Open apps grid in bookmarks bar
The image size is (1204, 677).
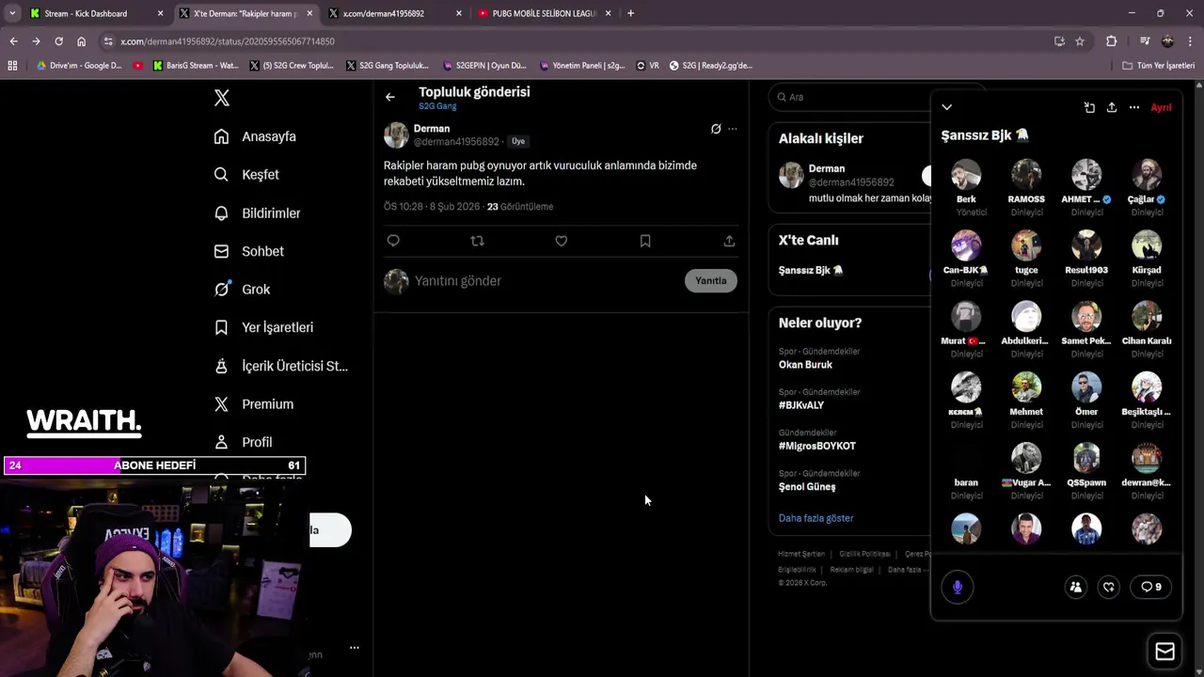point(12,66)
